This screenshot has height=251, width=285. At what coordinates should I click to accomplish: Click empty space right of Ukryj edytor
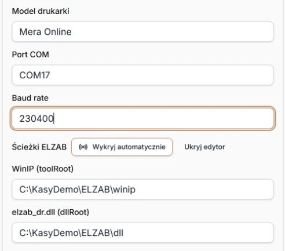(251, 147)
